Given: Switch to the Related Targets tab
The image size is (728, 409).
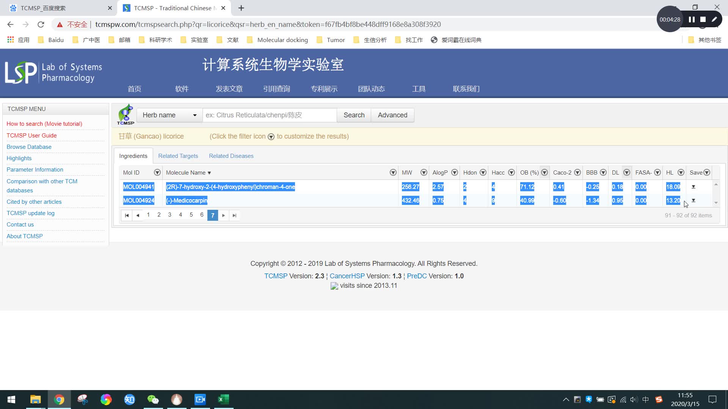Looking at the screenshot, I should tap(178, 156).
